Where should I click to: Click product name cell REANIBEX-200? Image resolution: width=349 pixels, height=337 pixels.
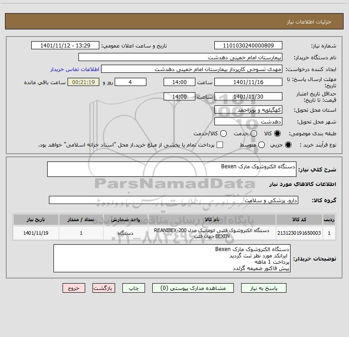pyautogui.click(x=212, y=233)
